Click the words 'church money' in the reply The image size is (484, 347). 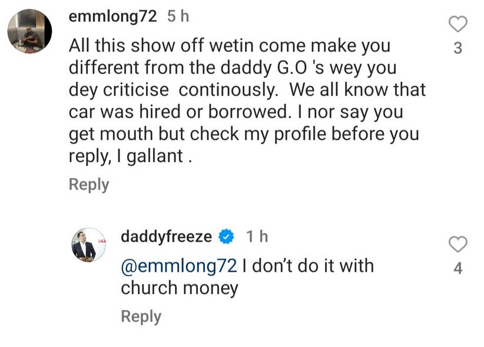tap(180, 288)
